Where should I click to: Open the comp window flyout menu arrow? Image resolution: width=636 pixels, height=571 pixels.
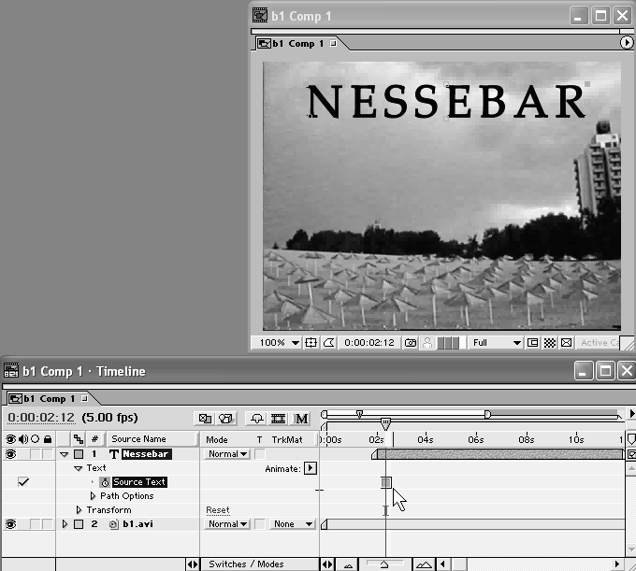(627, 43)
